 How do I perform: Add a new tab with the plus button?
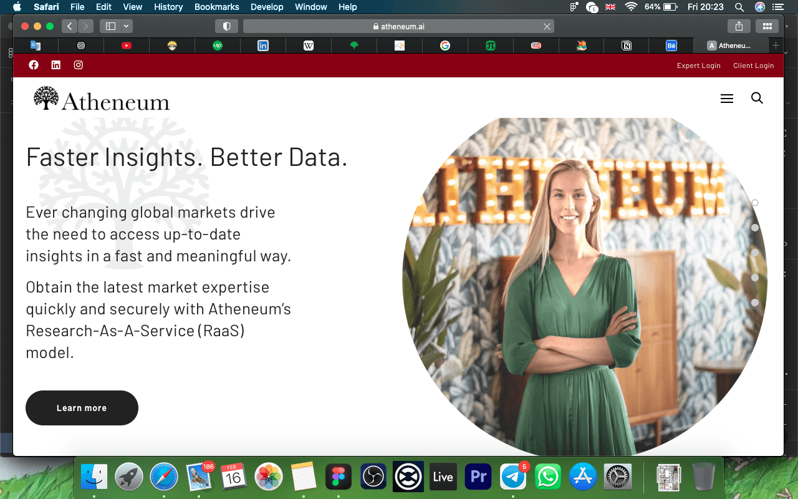click(x=776, y=46)
